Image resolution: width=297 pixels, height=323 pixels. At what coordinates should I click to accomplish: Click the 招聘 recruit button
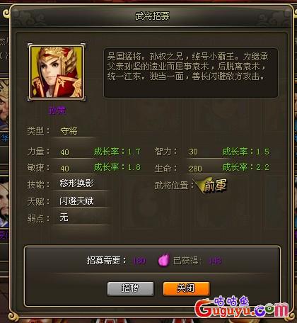pyautogui.click(x=130, y=288)
